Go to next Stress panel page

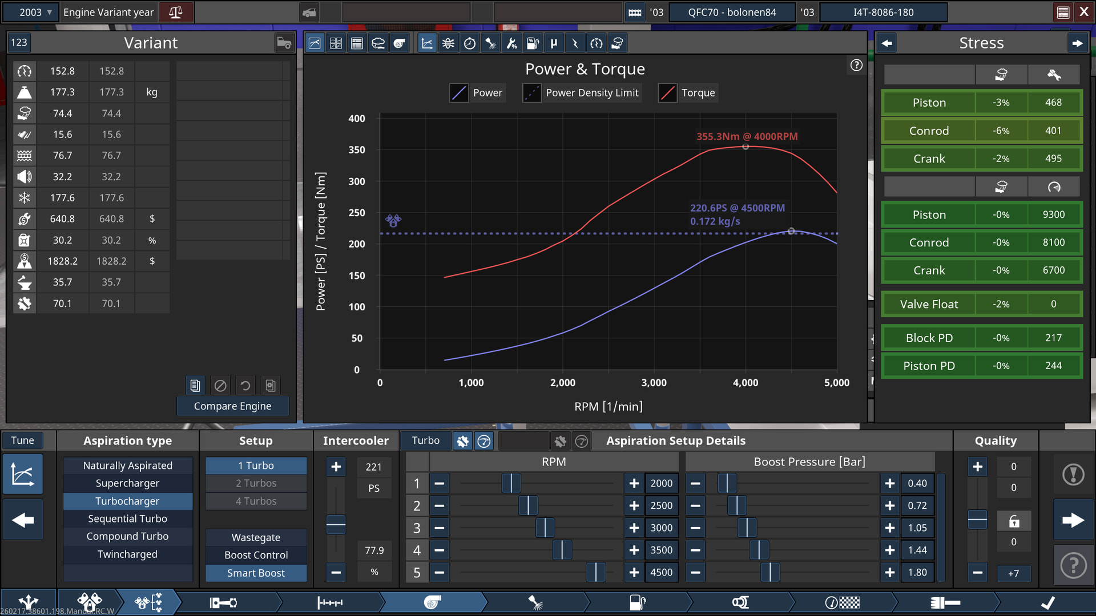click(x=1077, y=43)
